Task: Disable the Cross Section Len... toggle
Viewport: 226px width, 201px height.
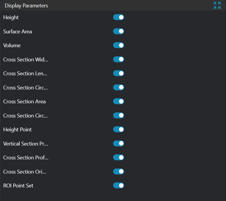Action: (118, 73)
